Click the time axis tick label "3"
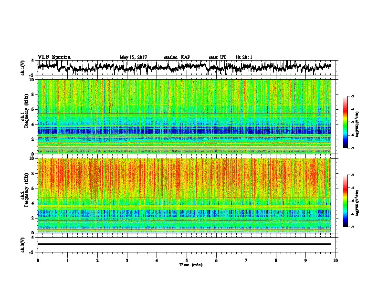Image resolution: width=378 pixels, height=292 pixels. point(127,261)
